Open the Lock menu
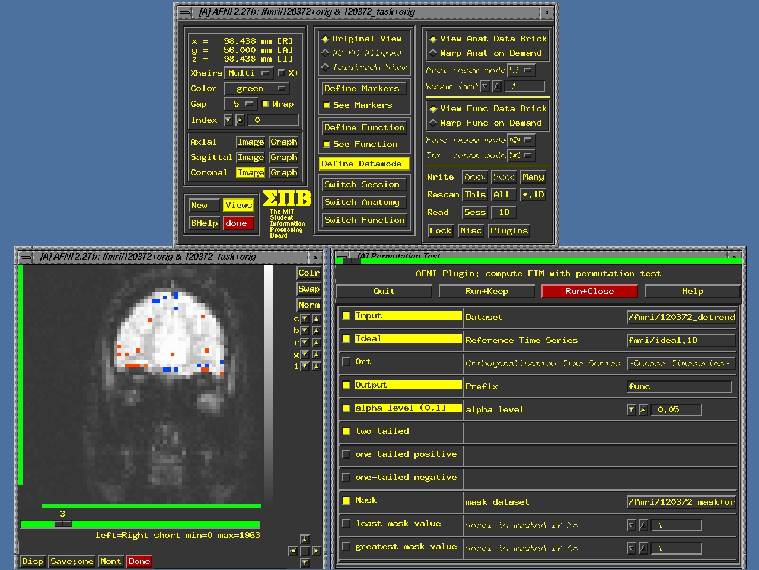The image size is (759, 570). (x=441, y=231)
